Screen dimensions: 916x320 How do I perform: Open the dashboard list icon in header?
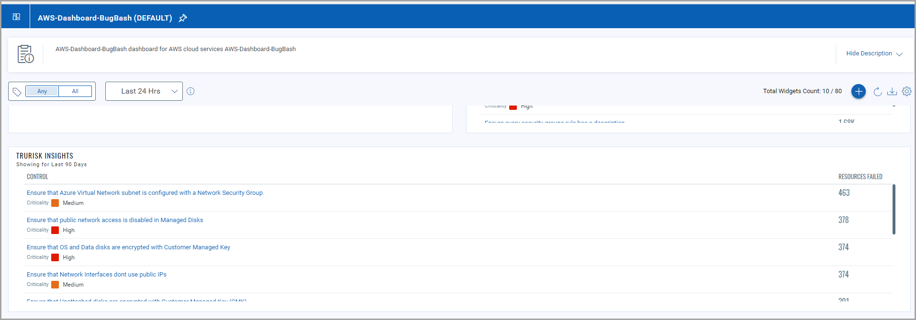click(16, 17)
